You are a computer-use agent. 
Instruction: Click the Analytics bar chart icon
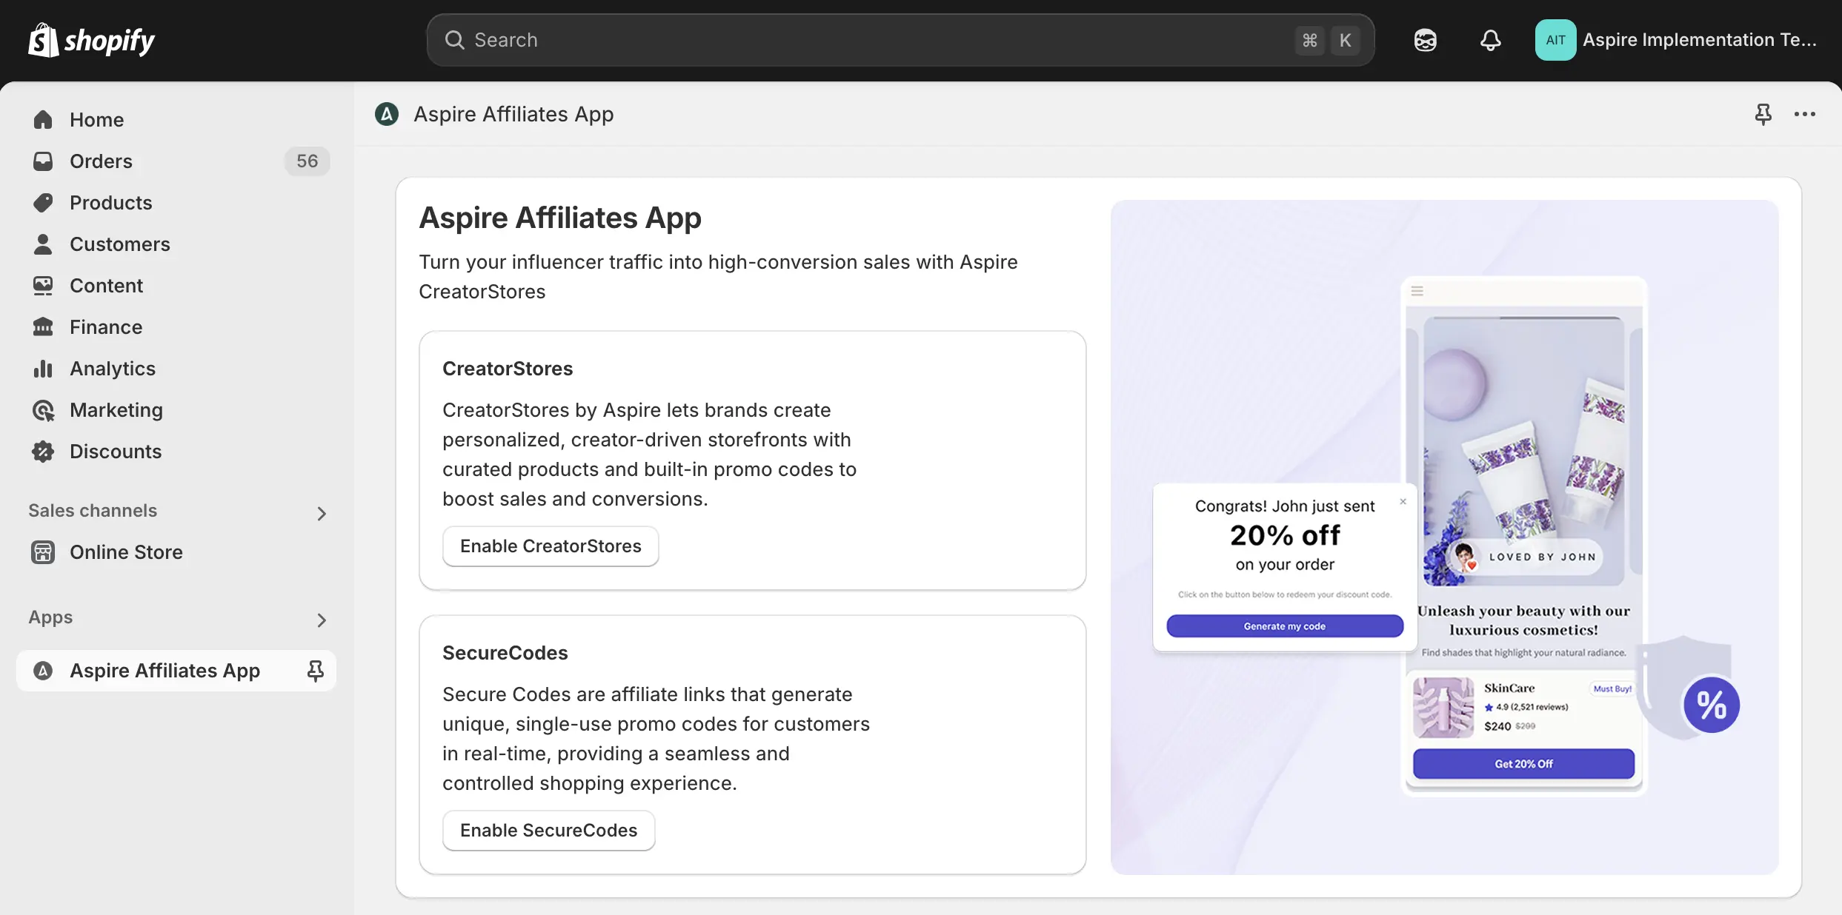[x=43, y=369]
